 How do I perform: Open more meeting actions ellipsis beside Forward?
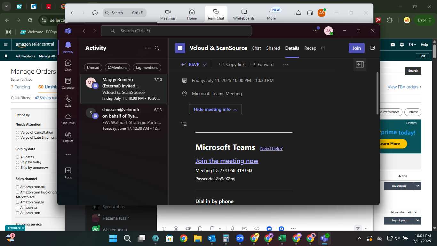[x=286, y=64]
